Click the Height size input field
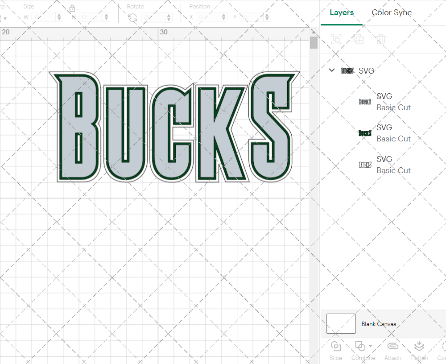 [x=91, y=17]
